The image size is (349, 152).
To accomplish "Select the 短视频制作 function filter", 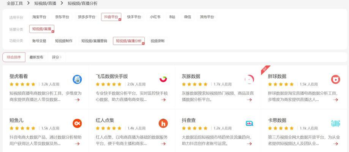I will [64, 41].
